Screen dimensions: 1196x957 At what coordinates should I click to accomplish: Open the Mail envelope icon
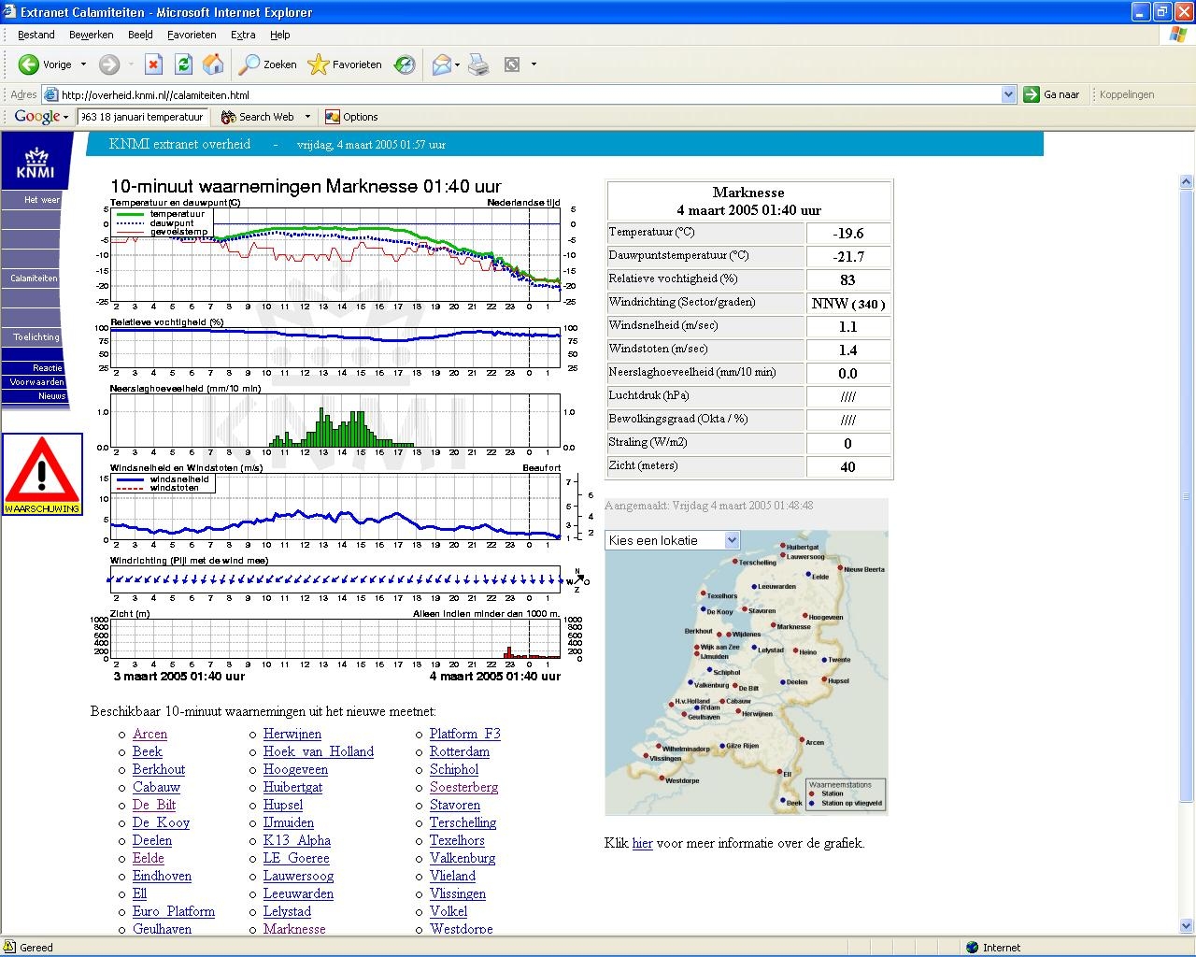pyautogui.click(x=440, y=64)
